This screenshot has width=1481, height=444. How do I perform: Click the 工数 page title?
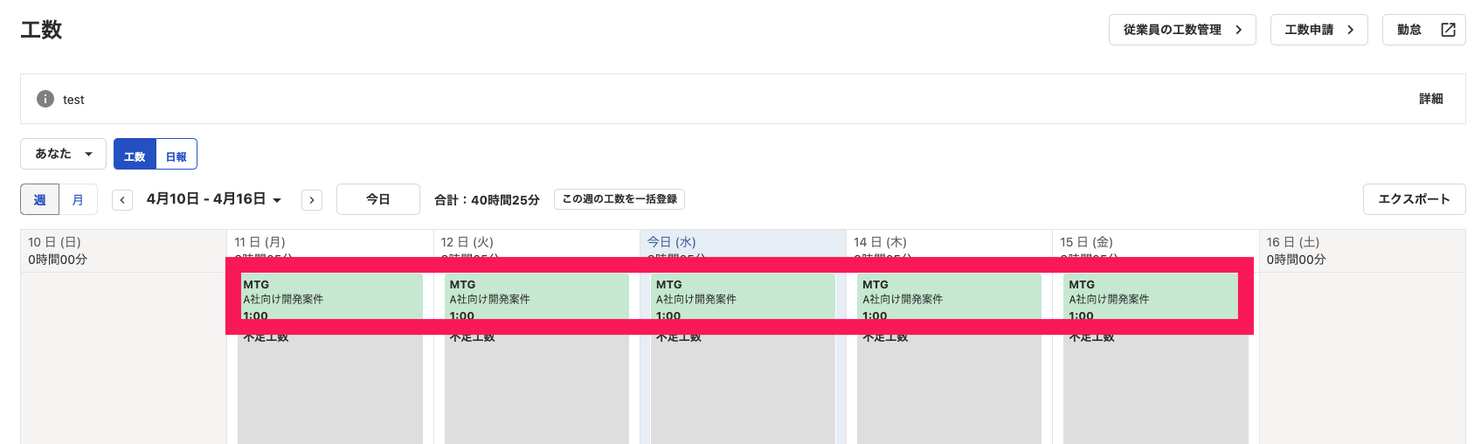tap(41, 30)
